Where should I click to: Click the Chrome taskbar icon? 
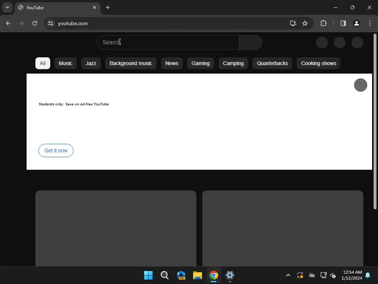[214, 275]
